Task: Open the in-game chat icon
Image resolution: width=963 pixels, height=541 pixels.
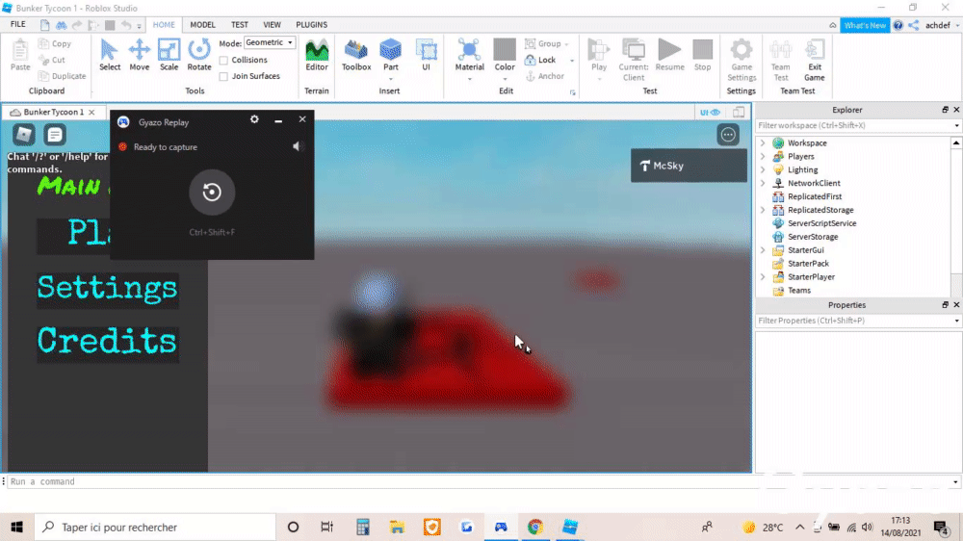Action: (x=55, y=135)
